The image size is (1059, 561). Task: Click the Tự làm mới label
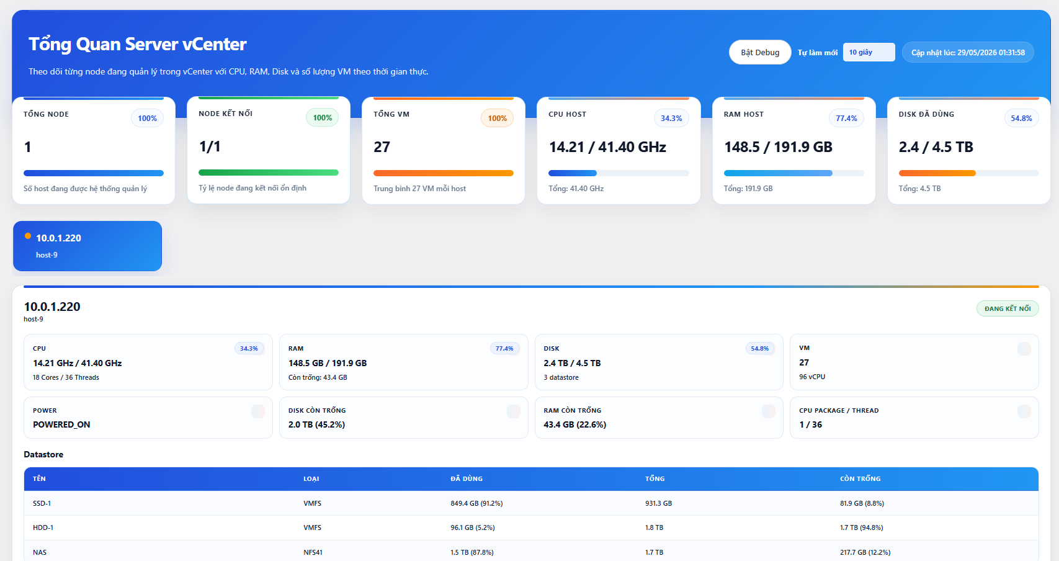point(818,53)
